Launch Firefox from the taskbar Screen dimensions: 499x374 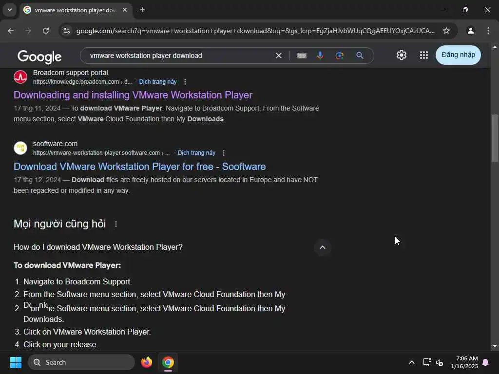[x=147, y=362]
